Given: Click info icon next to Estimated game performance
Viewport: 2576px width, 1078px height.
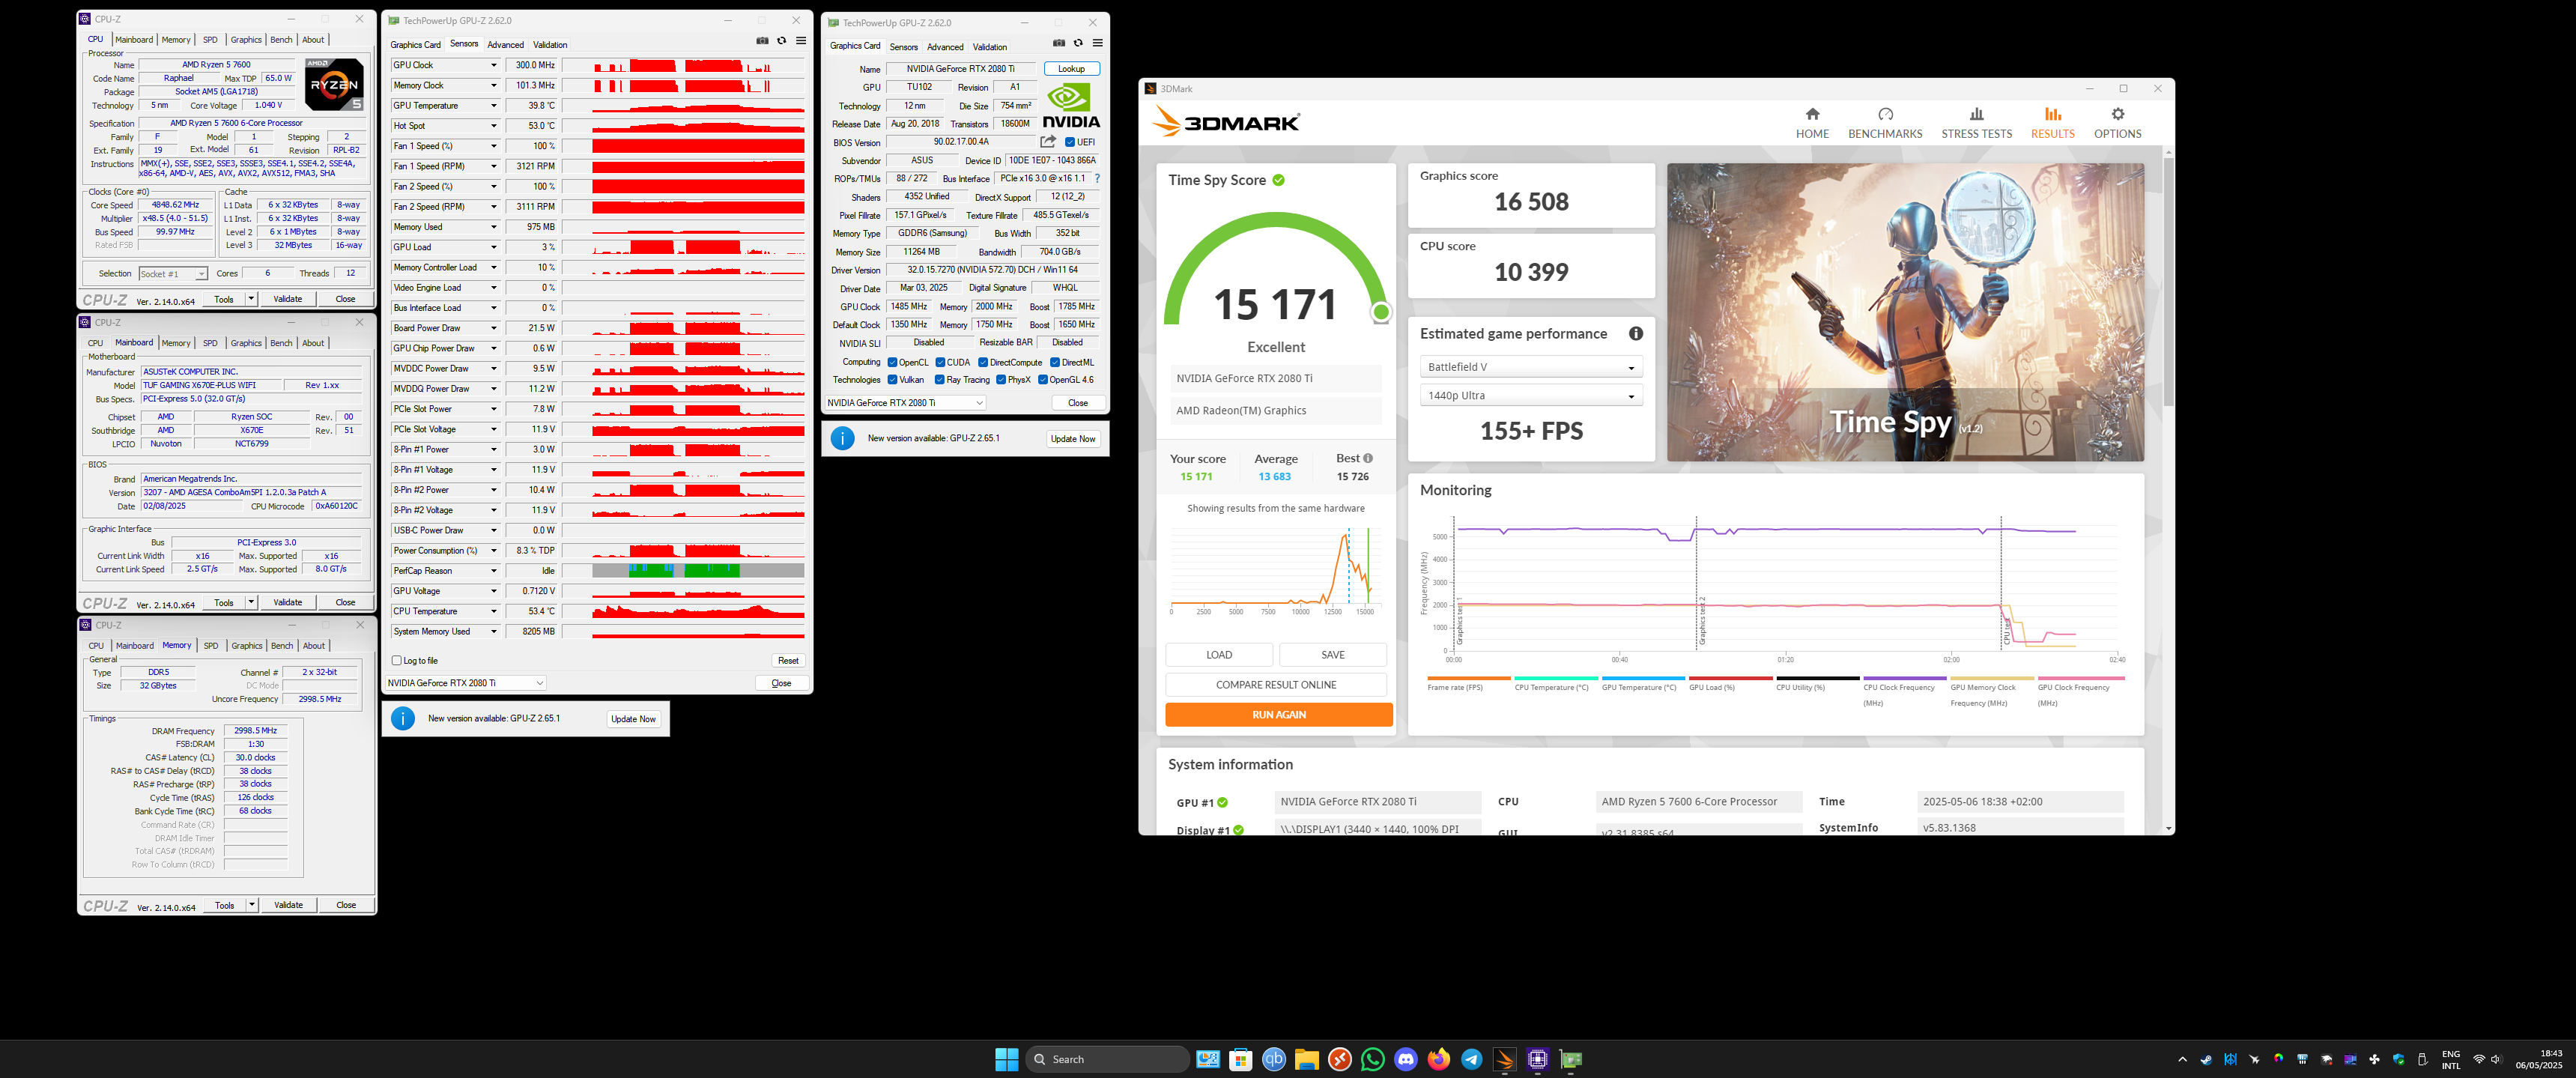Looking at the screenshot, I should click(x=1636, y=334).
